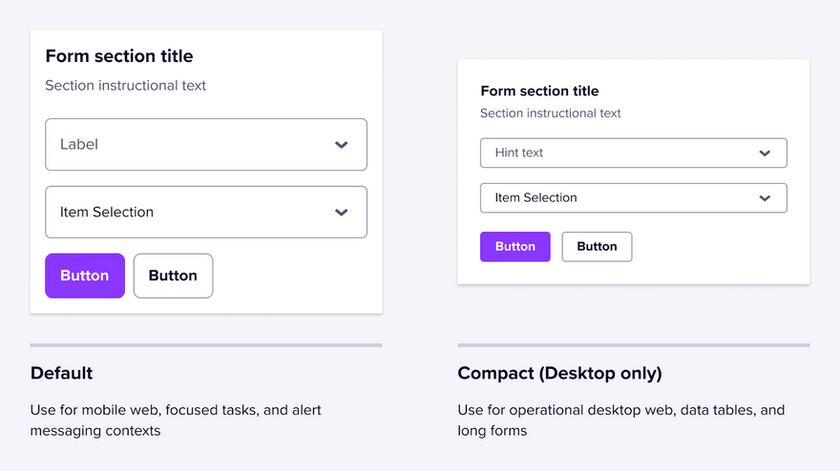Screen dimensions: 840x471
Task: Open the large Item Selection dropdown in the default form
Action: [x=206, y=212]
